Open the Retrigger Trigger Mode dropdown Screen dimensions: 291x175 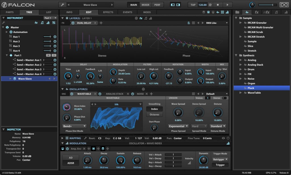coord(220,159)
